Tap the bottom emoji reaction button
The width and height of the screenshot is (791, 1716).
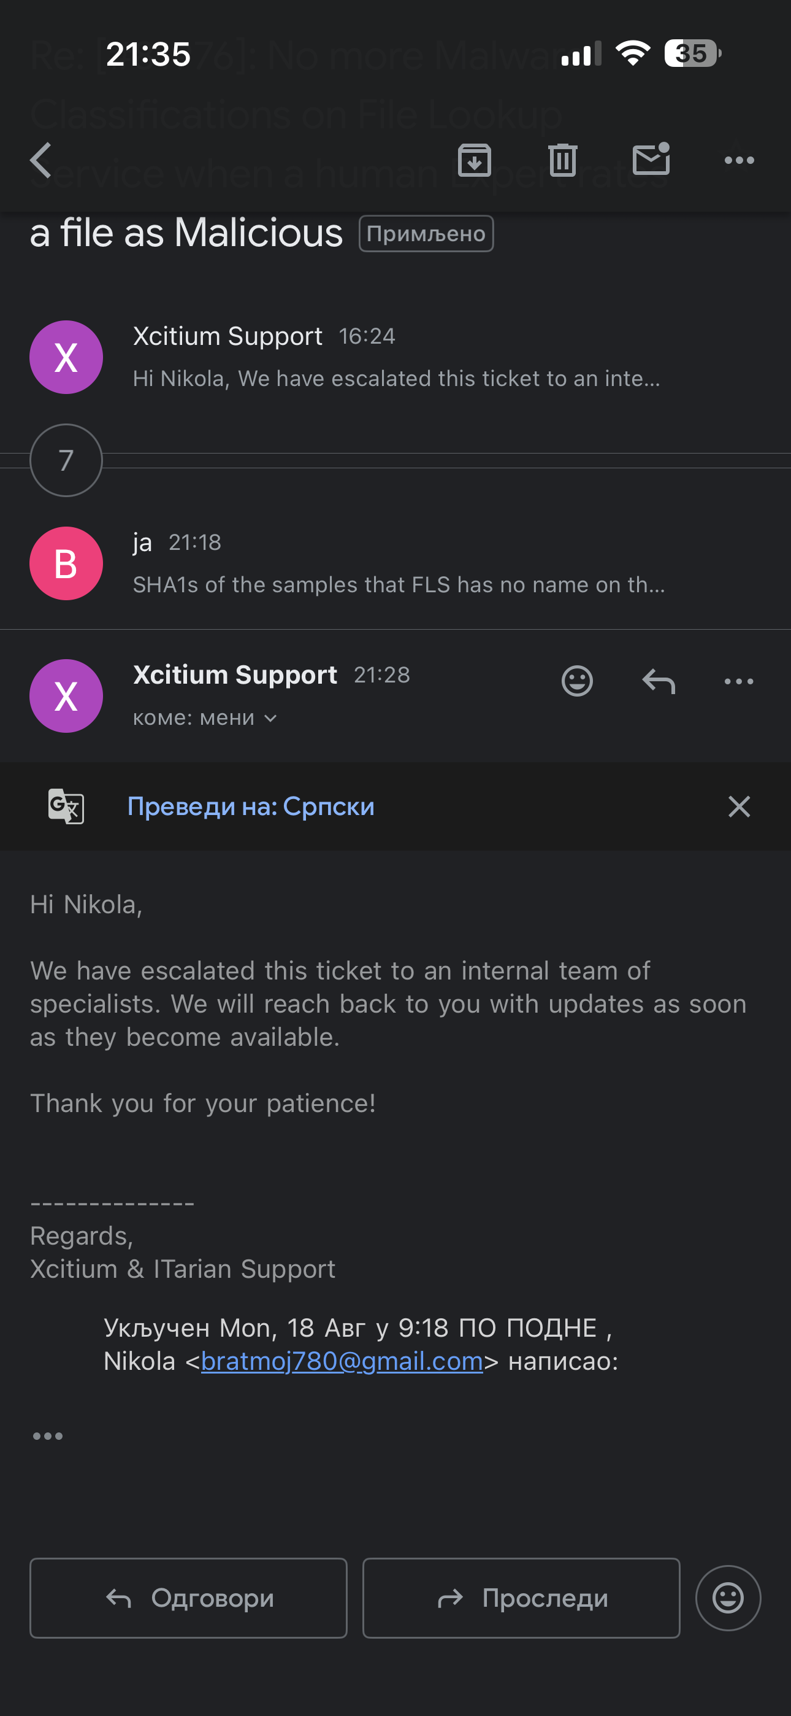pos(728,1598)
